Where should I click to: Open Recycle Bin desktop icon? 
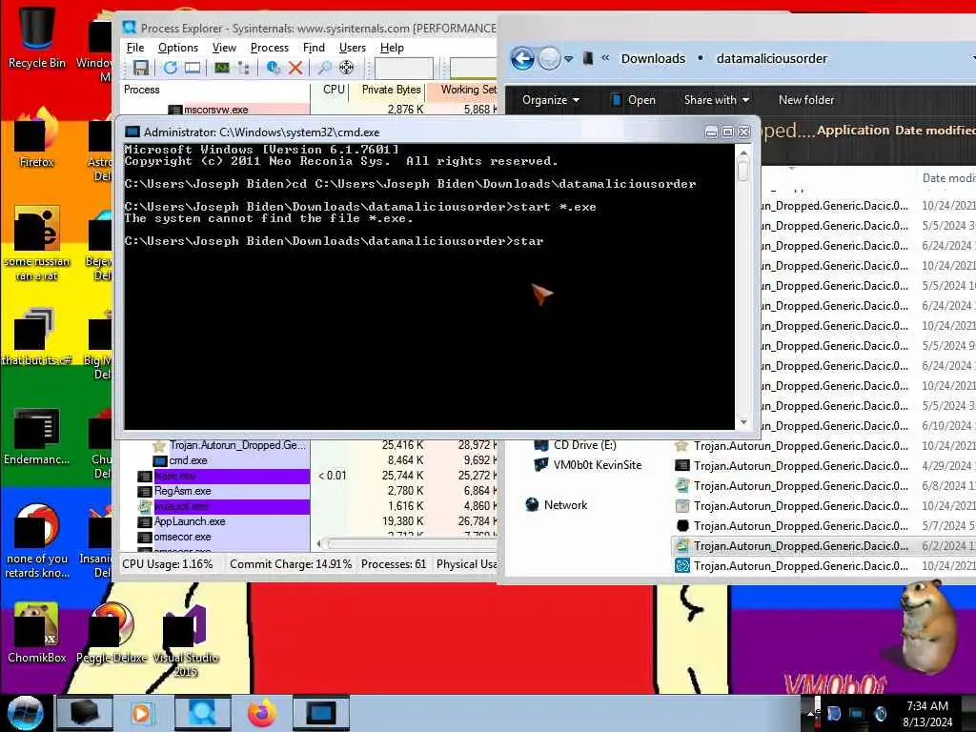click(x=37, y=35)
